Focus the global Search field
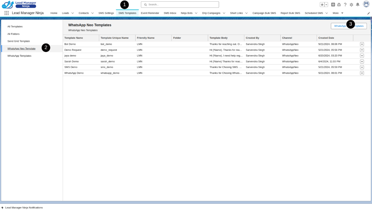Viewport: 372px width, 211px height. (x=180, y=5)
